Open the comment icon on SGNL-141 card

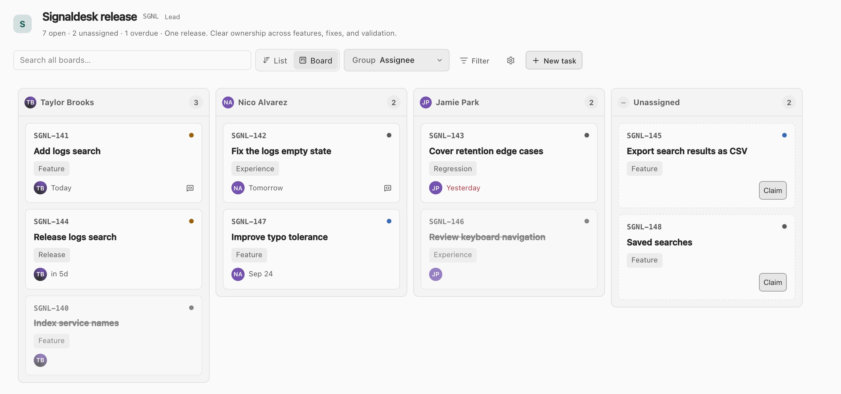(x=190, y=188)
